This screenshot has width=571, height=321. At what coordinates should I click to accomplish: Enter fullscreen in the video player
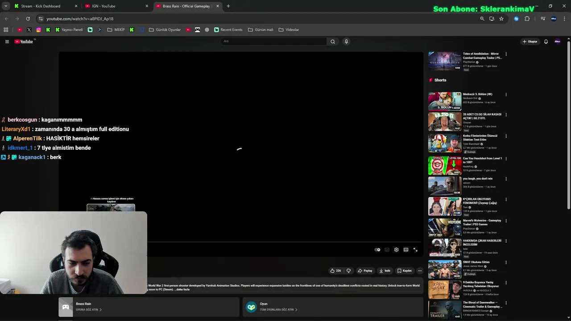pos(415,250)
